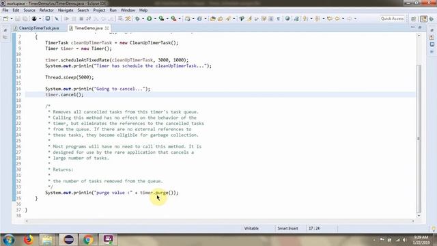Click the Terminate square icon
The width and height of the screenshot is (437, 246).
[81, 18]
